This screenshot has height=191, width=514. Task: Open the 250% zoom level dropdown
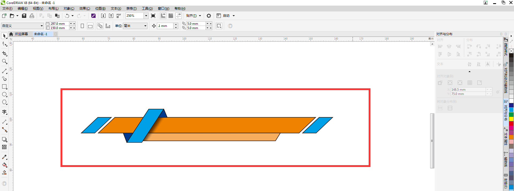pyautogui.click(x=146, y=16)
